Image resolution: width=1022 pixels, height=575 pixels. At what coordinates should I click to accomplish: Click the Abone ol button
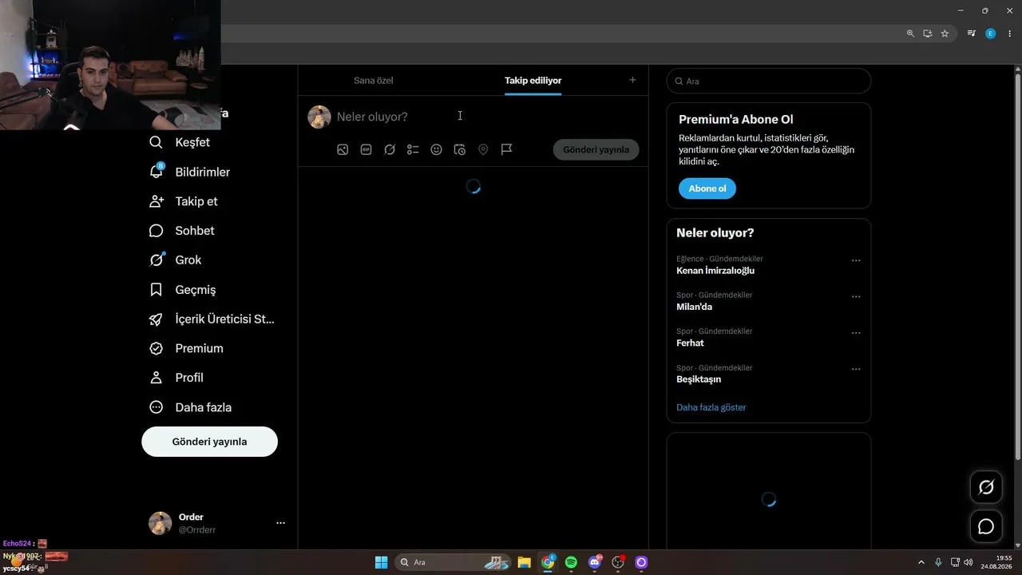[707, 188]
